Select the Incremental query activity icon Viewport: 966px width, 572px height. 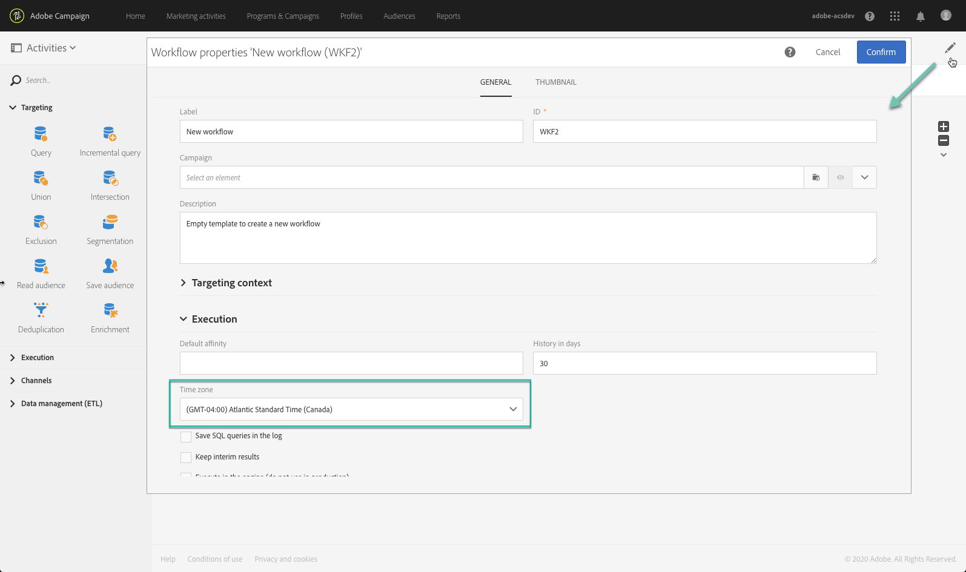click(110, 134)
